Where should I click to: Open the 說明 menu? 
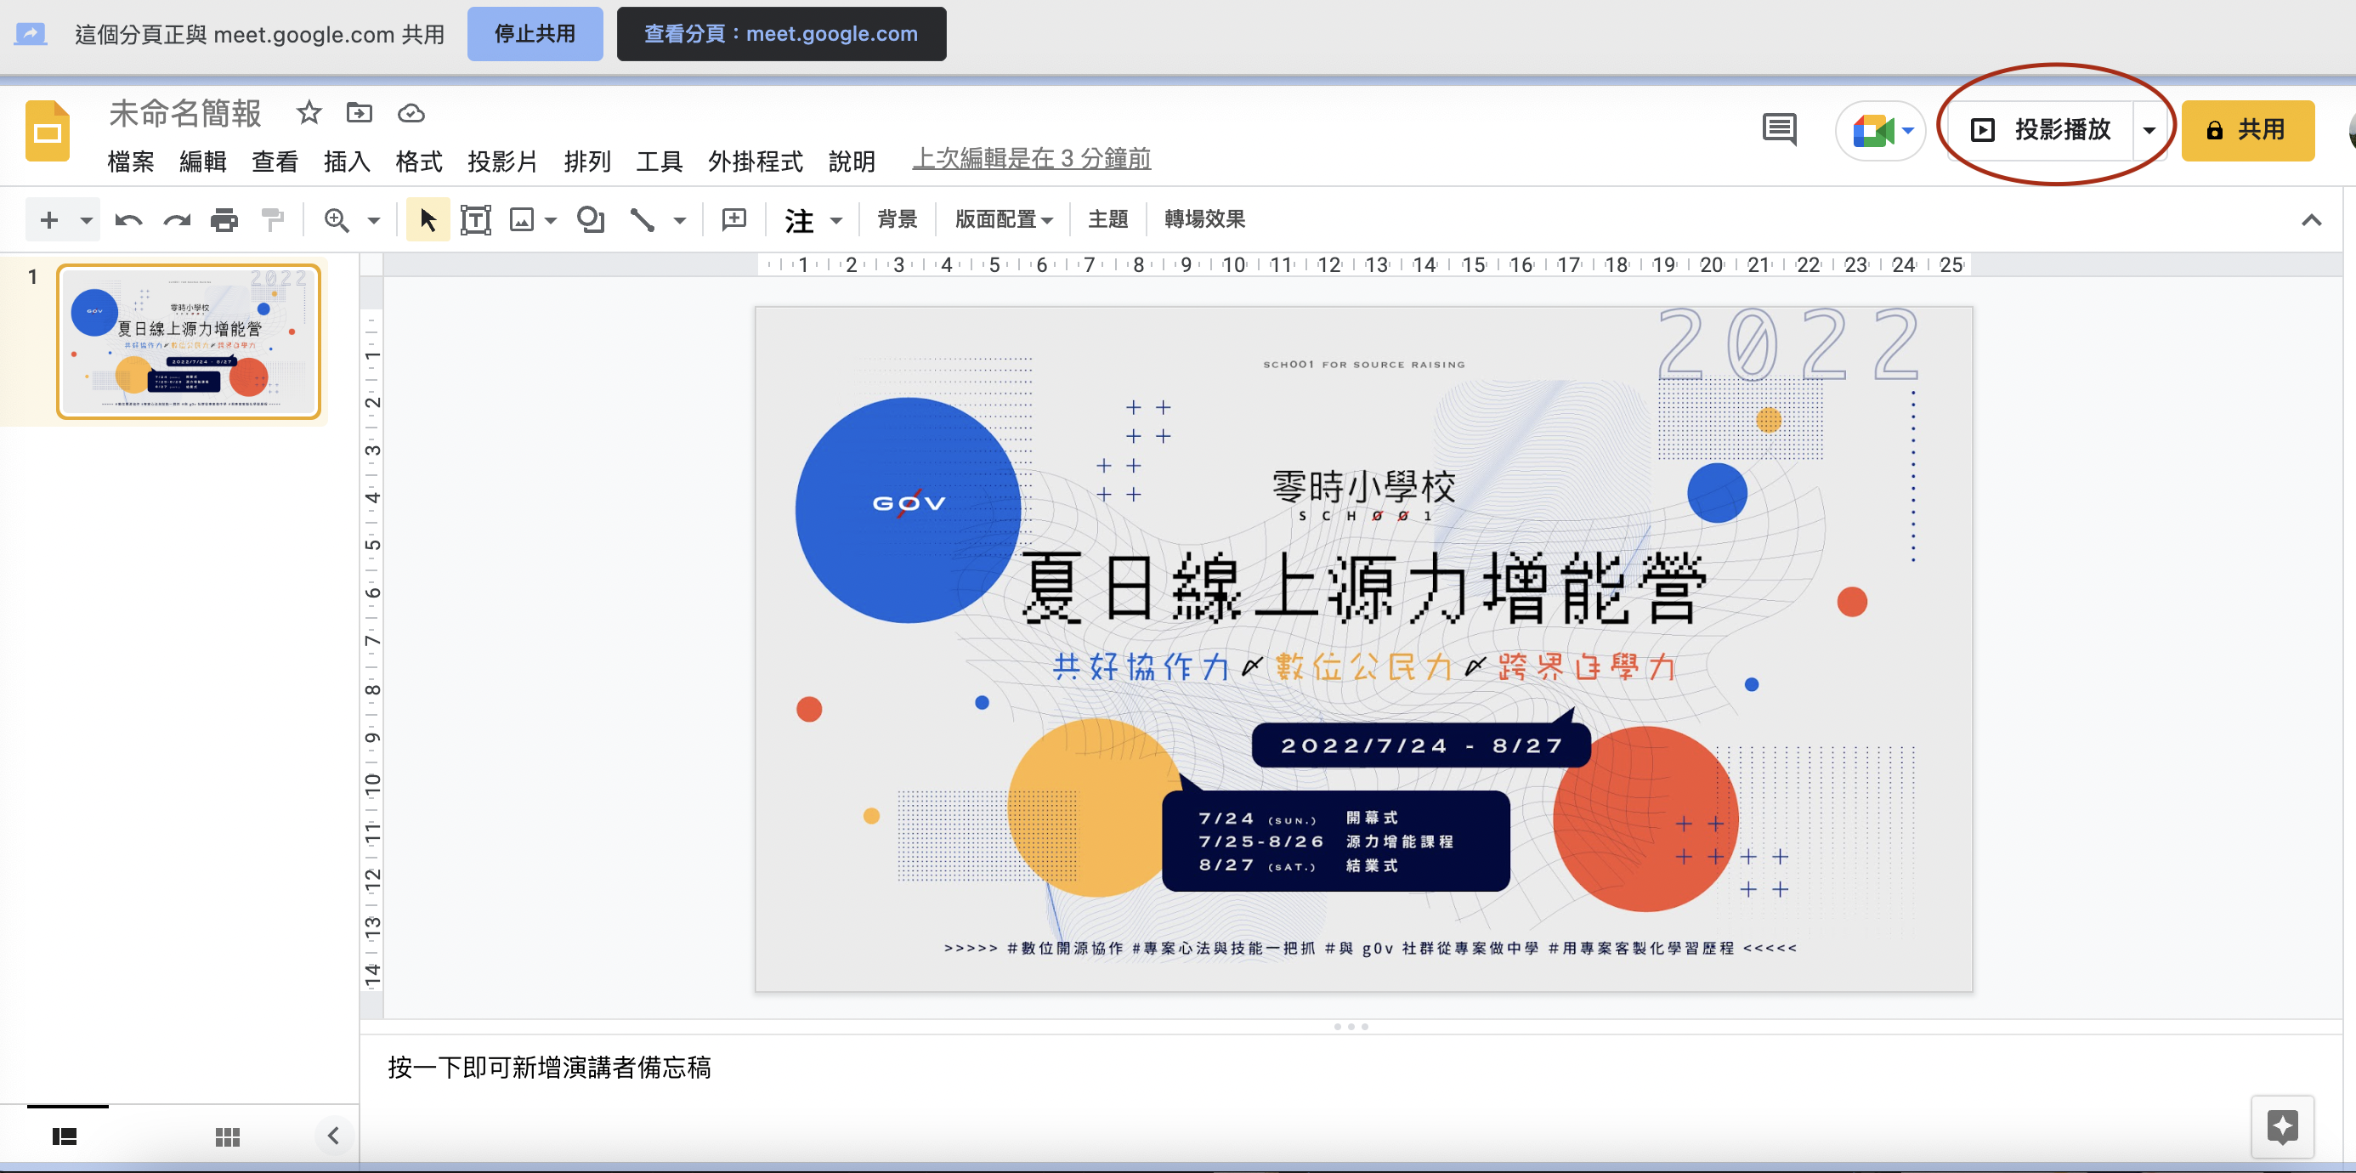[852, 161]
